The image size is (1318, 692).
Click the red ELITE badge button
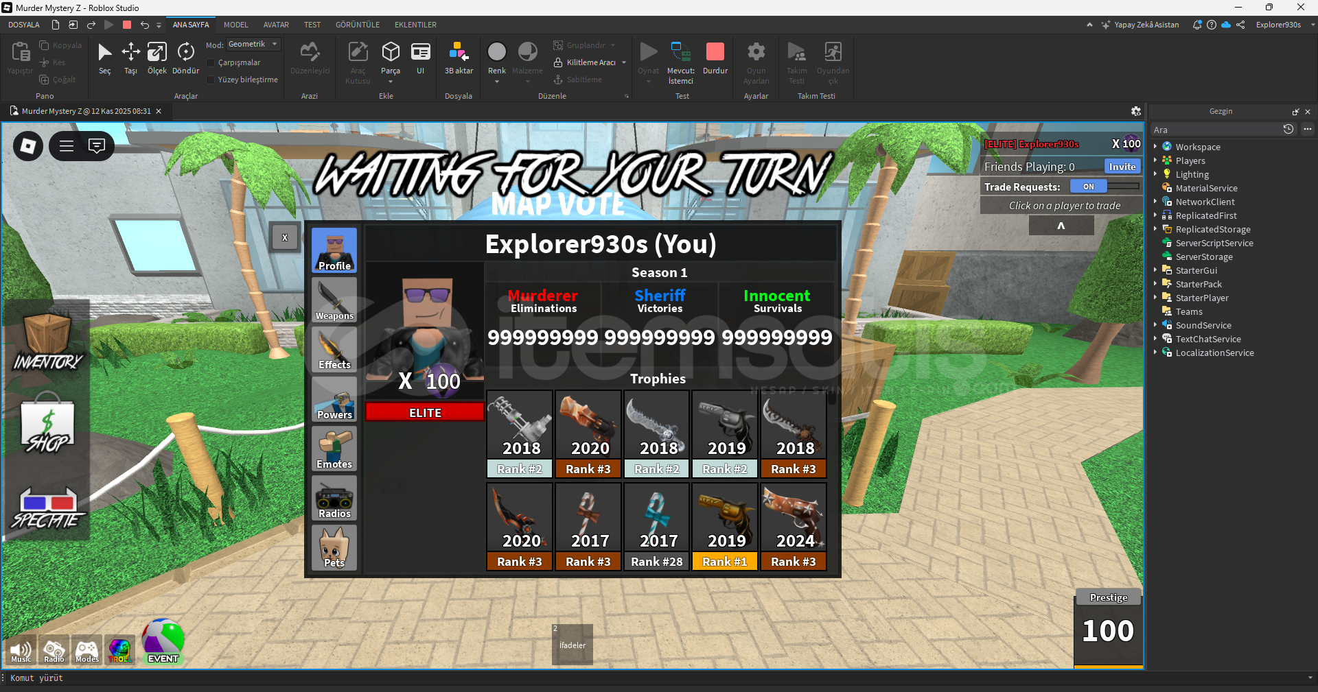tap(425, 412)
